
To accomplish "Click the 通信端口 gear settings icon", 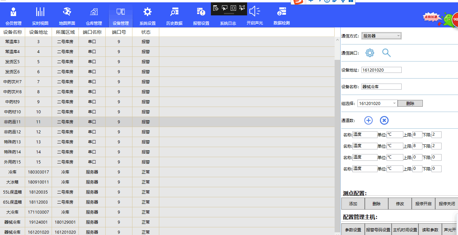I will coord(369,53).
